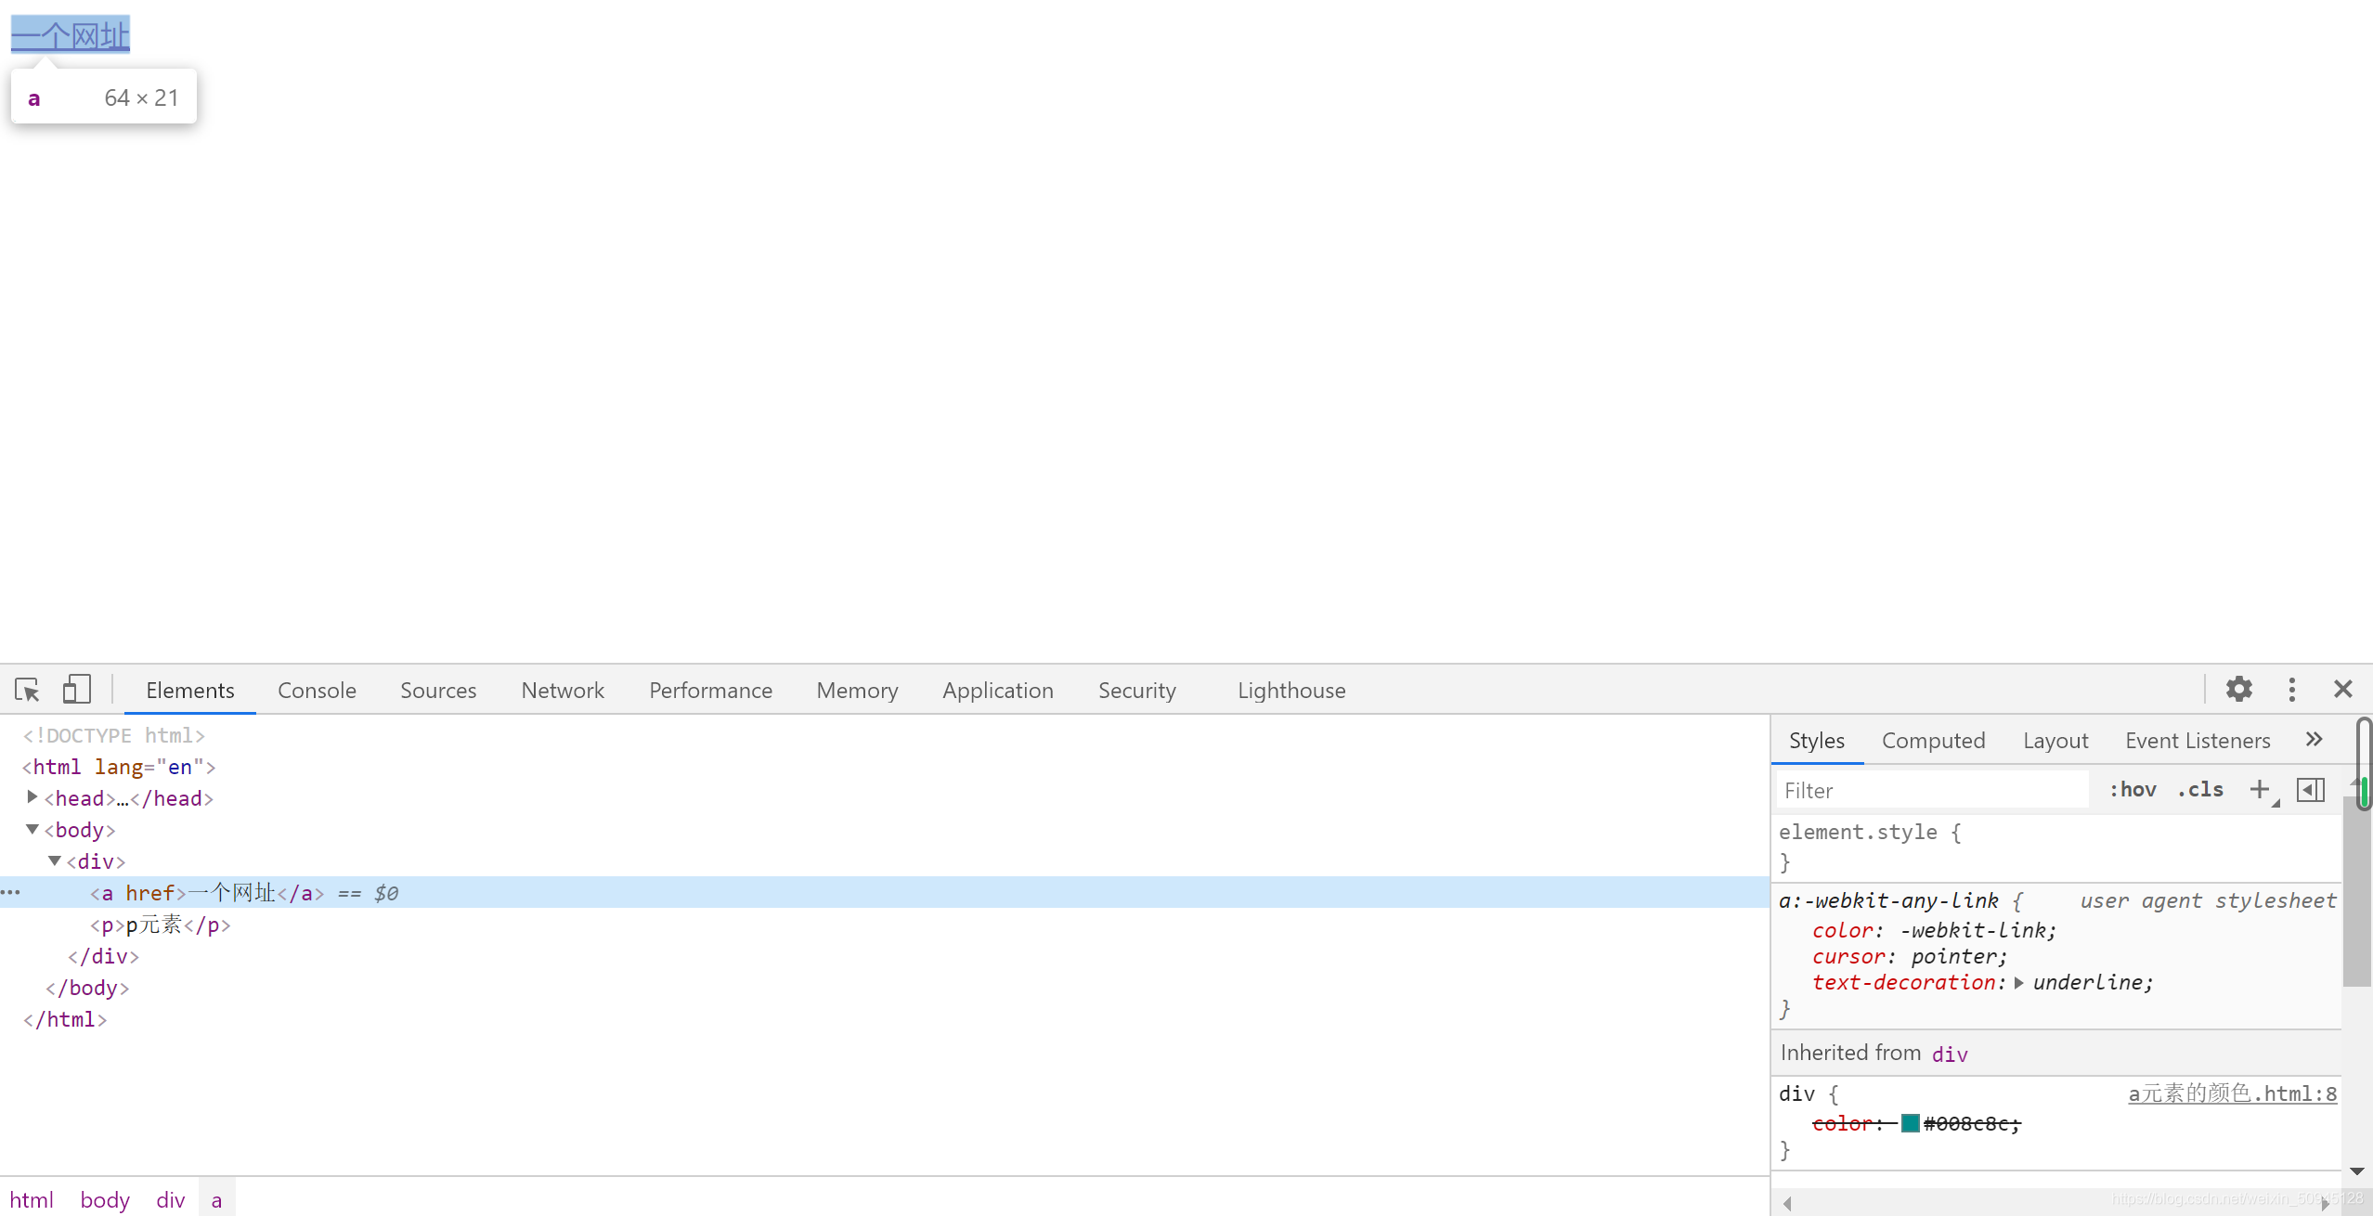The height and width of the screenshot is (1216, 2373).
Task: Open the DevTools three-dot customize menu
Action: coord(2291,689)
